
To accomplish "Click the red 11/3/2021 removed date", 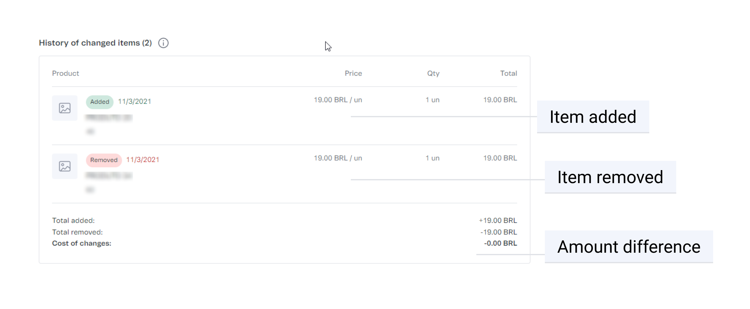I will (143, 160).
